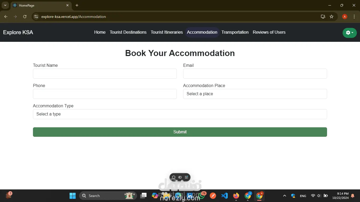Click the comment icon on floating toolbar
Image resolution: width=360 pixels, height=202 pixels.
[x=174, y=177]
